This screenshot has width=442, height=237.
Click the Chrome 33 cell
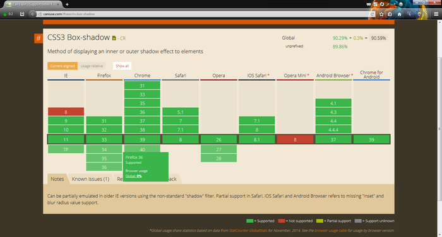[x=142, y=95]
